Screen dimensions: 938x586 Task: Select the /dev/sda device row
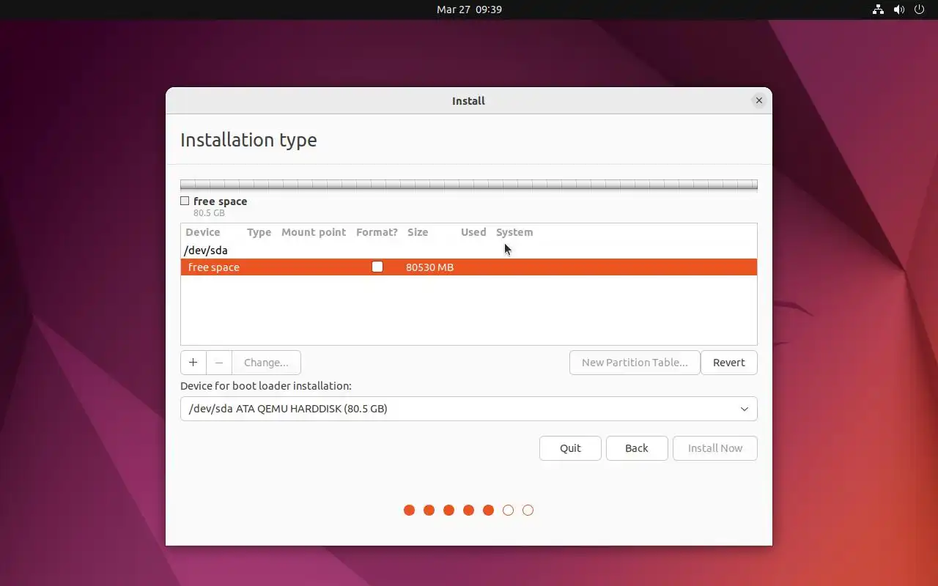469,251
